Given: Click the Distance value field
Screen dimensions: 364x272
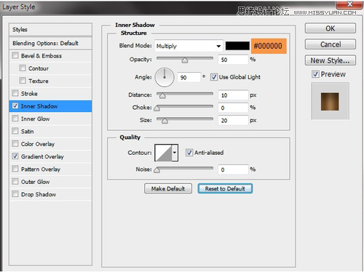Looking at the screenshot, I should [233, 95].
